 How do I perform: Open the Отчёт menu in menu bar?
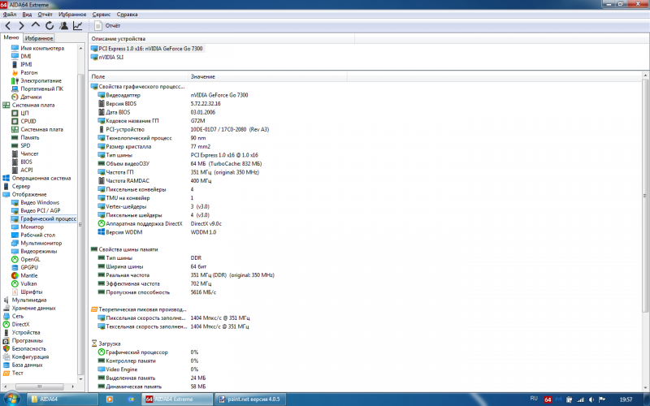coord(45,14)
